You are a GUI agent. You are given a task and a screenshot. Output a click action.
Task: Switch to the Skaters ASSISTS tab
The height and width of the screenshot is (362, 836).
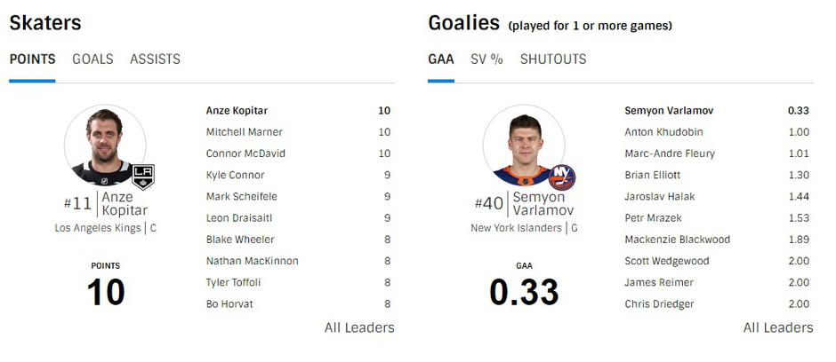pos(155,59)
